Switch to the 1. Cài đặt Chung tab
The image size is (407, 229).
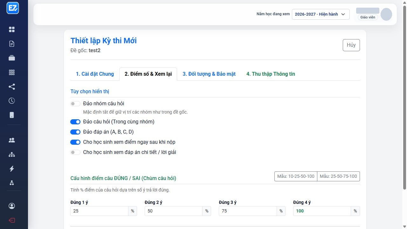95,74
